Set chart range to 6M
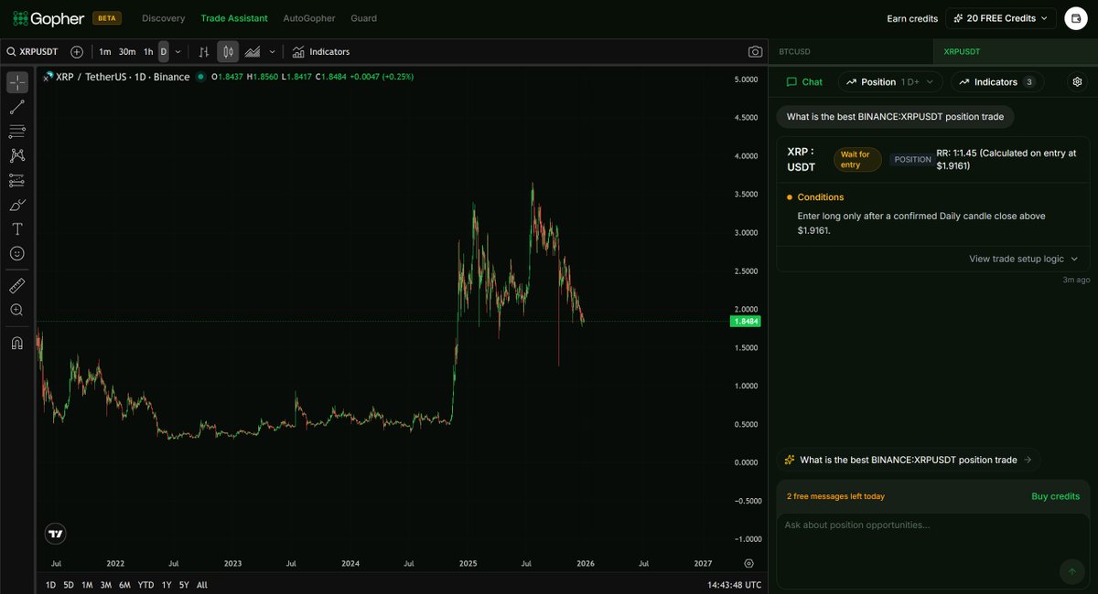Viewport: 1098px width, 594px height. pos(124,585)
